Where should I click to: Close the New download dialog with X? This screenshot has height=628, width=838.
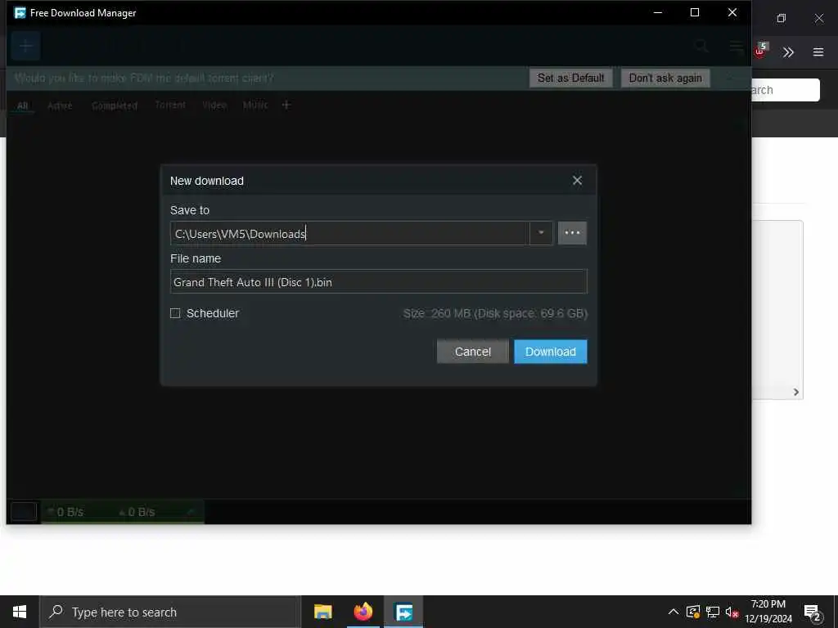pos(577,181)
